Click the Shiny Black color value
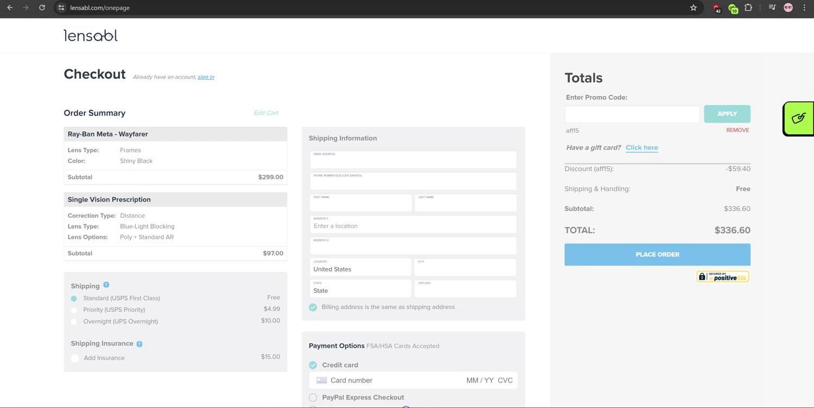 point(136,161)
